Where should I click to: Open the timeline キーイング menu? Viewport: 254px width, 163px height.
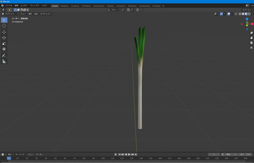[x=21, y=154]
